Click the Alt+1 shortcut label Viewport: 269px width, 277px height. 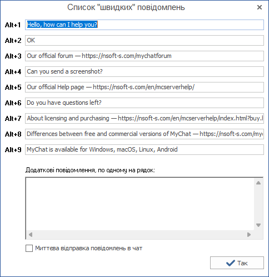point(13,25)
